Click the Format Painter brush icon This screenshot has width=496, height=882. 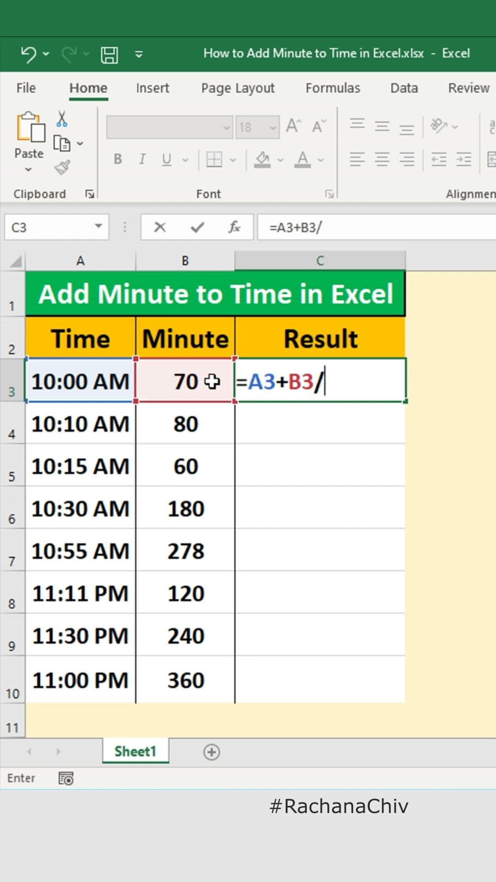62,168
